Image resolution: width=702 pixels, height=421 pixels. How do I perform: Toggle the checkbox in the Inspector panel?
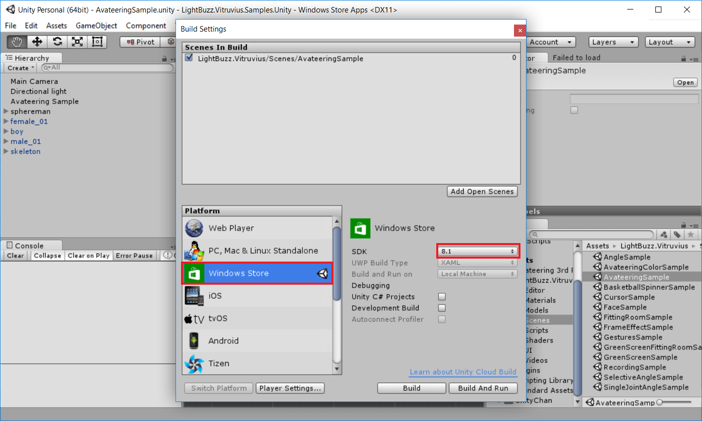click(575, 110)
